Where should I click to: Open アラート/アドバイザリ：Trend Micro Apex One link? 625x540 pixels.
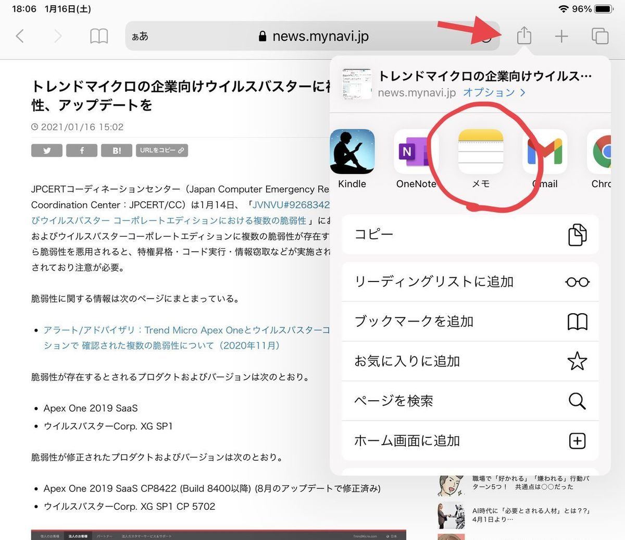pos(186,338)
